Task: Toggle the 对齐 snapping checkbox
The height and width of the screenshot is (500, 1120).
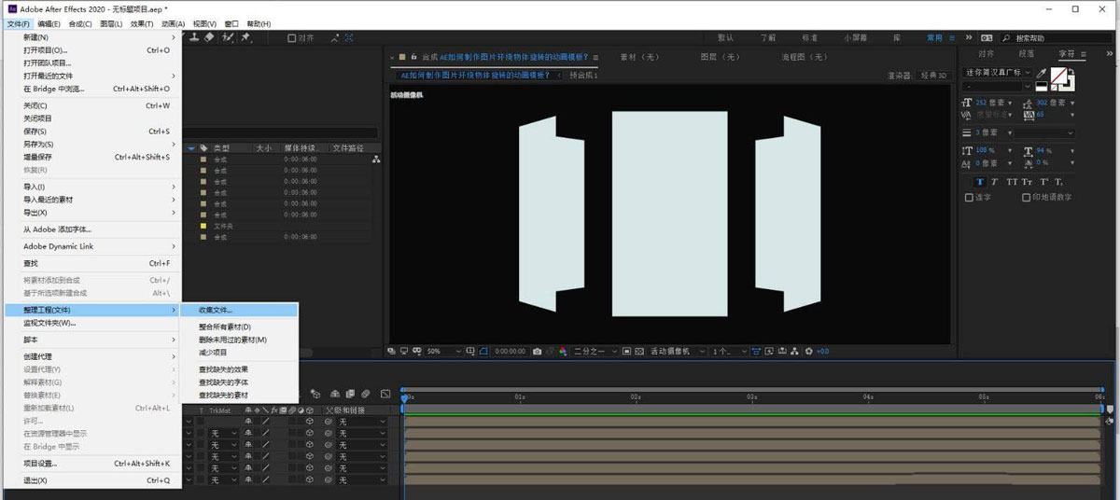Action: click(x=292, y=37)
